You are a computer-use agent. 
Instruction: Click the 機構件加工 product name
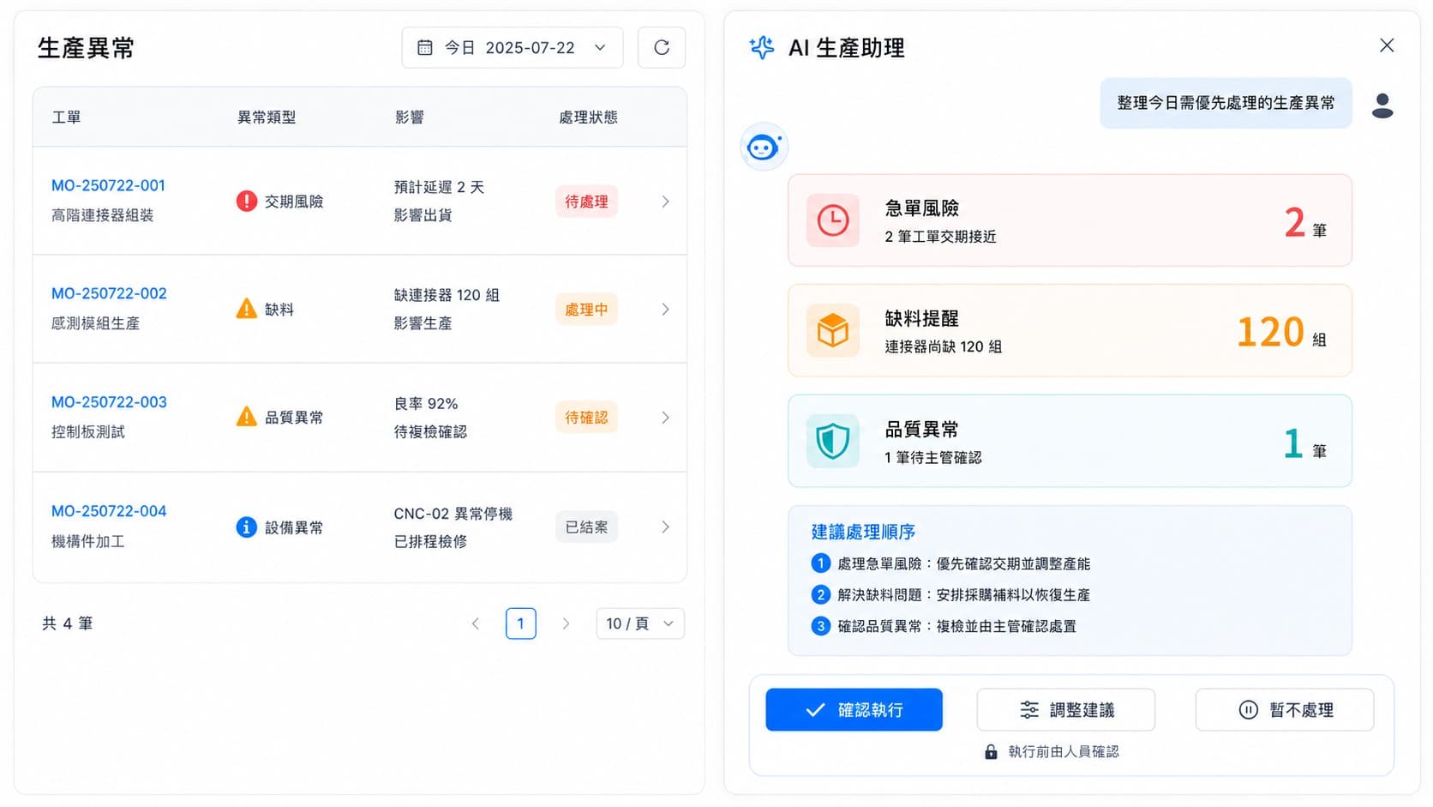pos(88,541)
